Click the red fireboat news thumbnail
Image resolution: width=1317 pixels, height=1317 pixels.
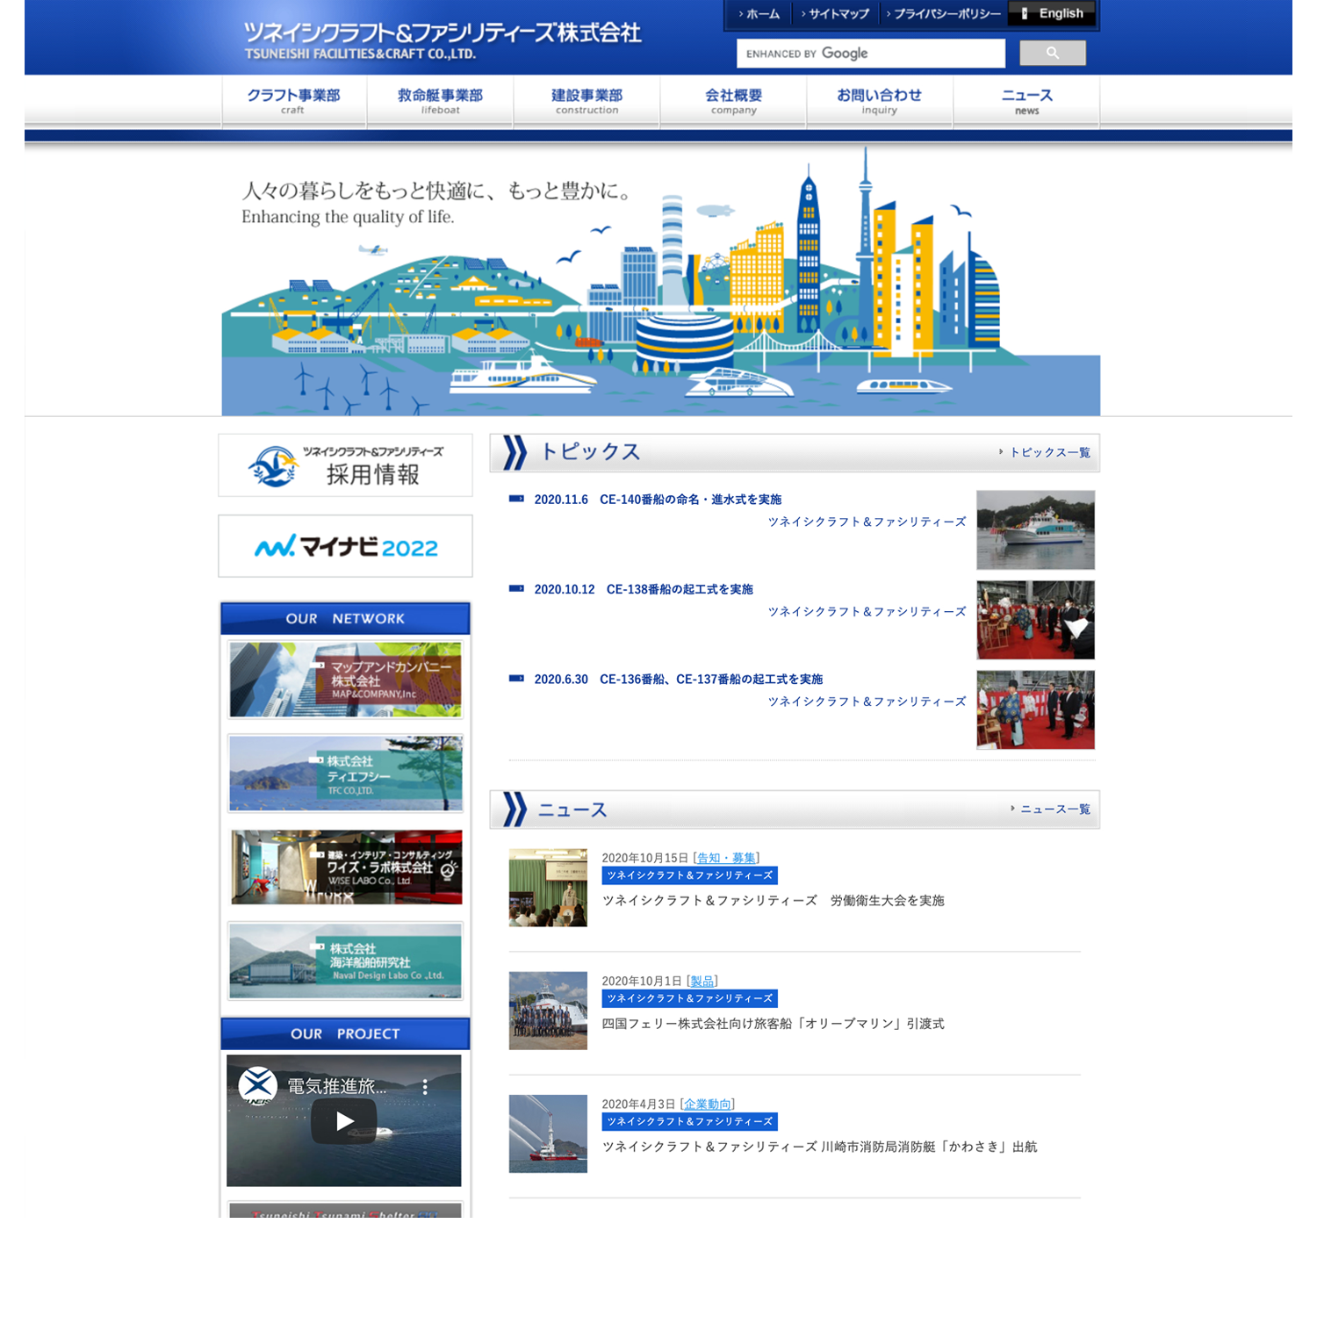click(548, 1133)
